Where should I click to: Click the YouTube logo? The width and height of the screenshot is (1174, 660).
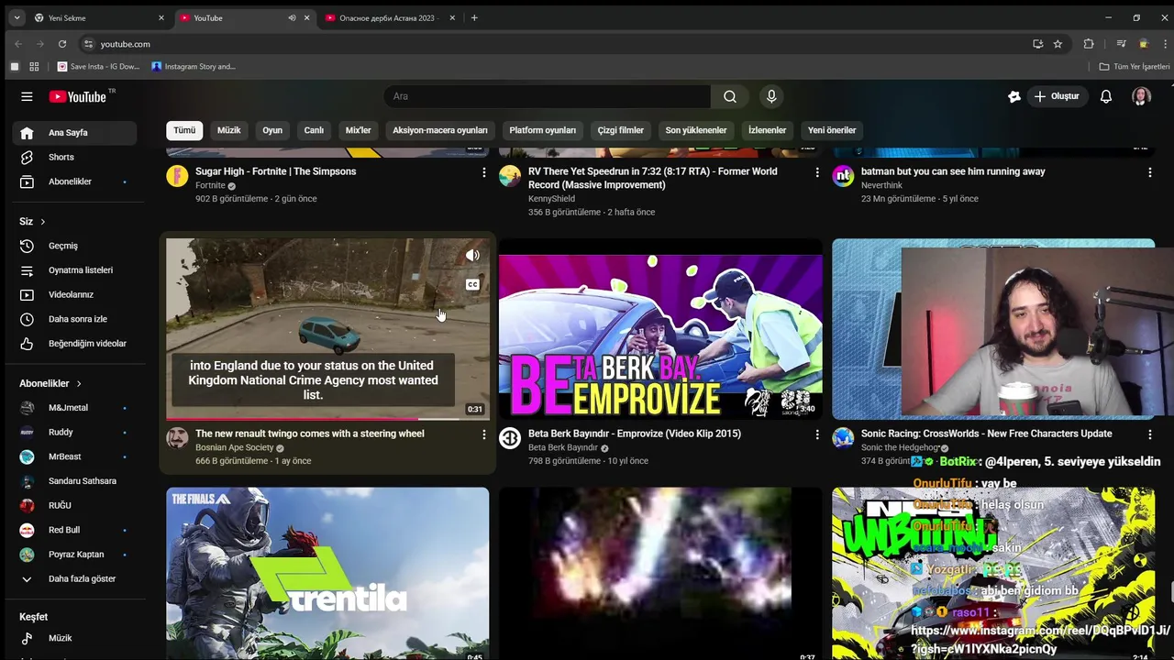(x=78, y=96)
